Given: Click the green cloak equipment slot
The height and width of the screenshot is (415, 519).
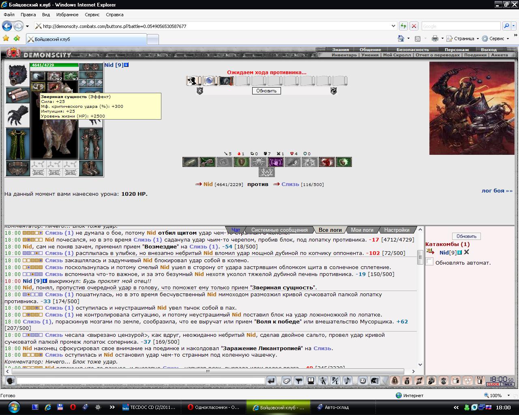Looking at the screenshot, I should coord(17,144).
